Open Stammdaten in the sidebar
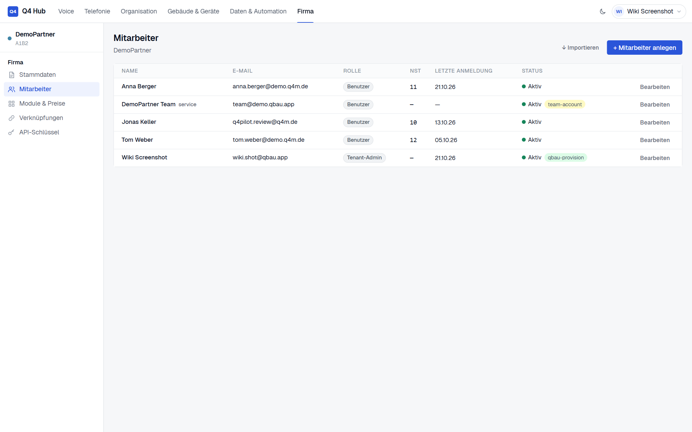 52,75
